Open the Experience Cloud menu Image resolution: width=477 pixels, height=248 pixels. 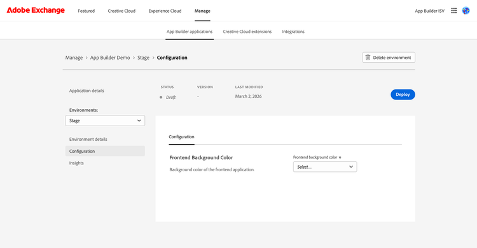coord(165,11)
